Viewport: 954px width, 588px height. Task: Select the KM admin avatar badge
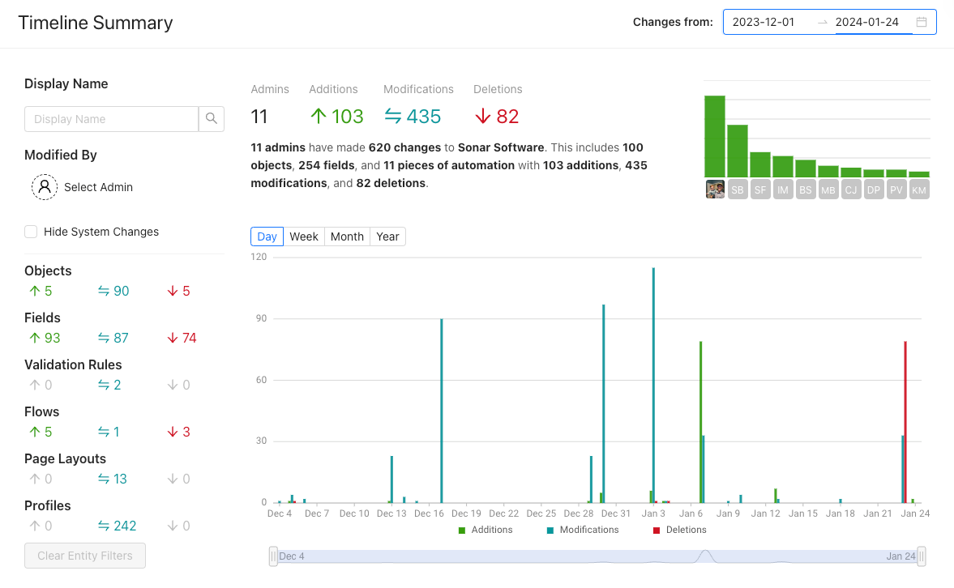coord(918,190)
